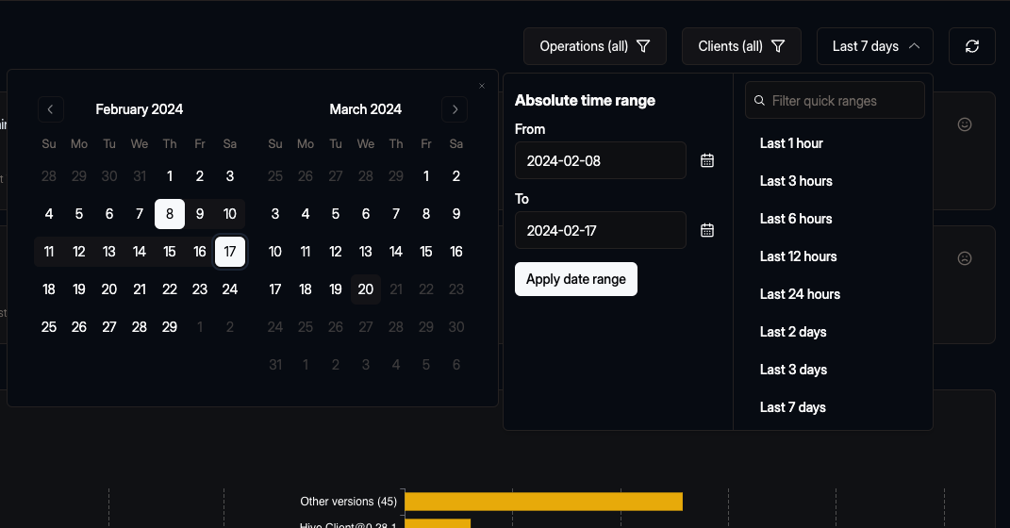
Task: Click the refresh icon button
Action: coord(971,46)
